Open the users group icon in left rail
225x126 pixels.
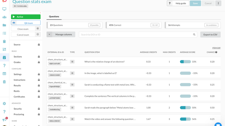[4, 17]
